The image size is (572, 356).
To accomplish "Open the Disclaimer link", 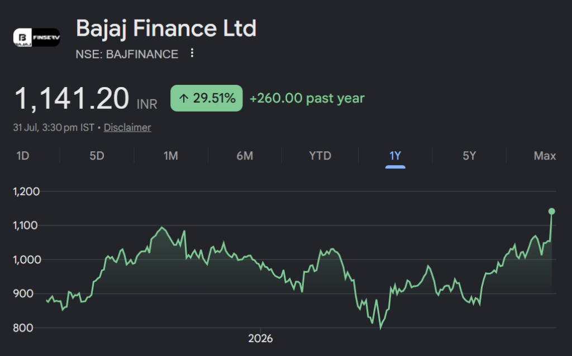I will pos(127,128).
